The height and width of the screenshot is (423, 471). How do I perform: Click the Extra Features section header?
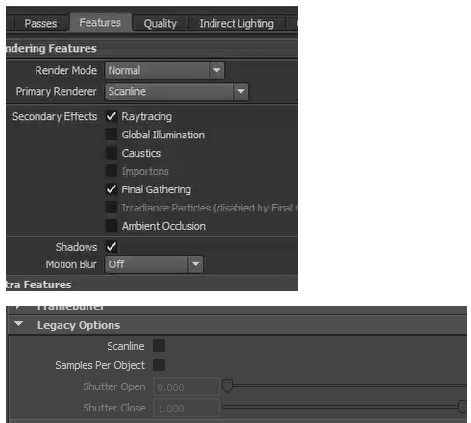coord(152,285)
